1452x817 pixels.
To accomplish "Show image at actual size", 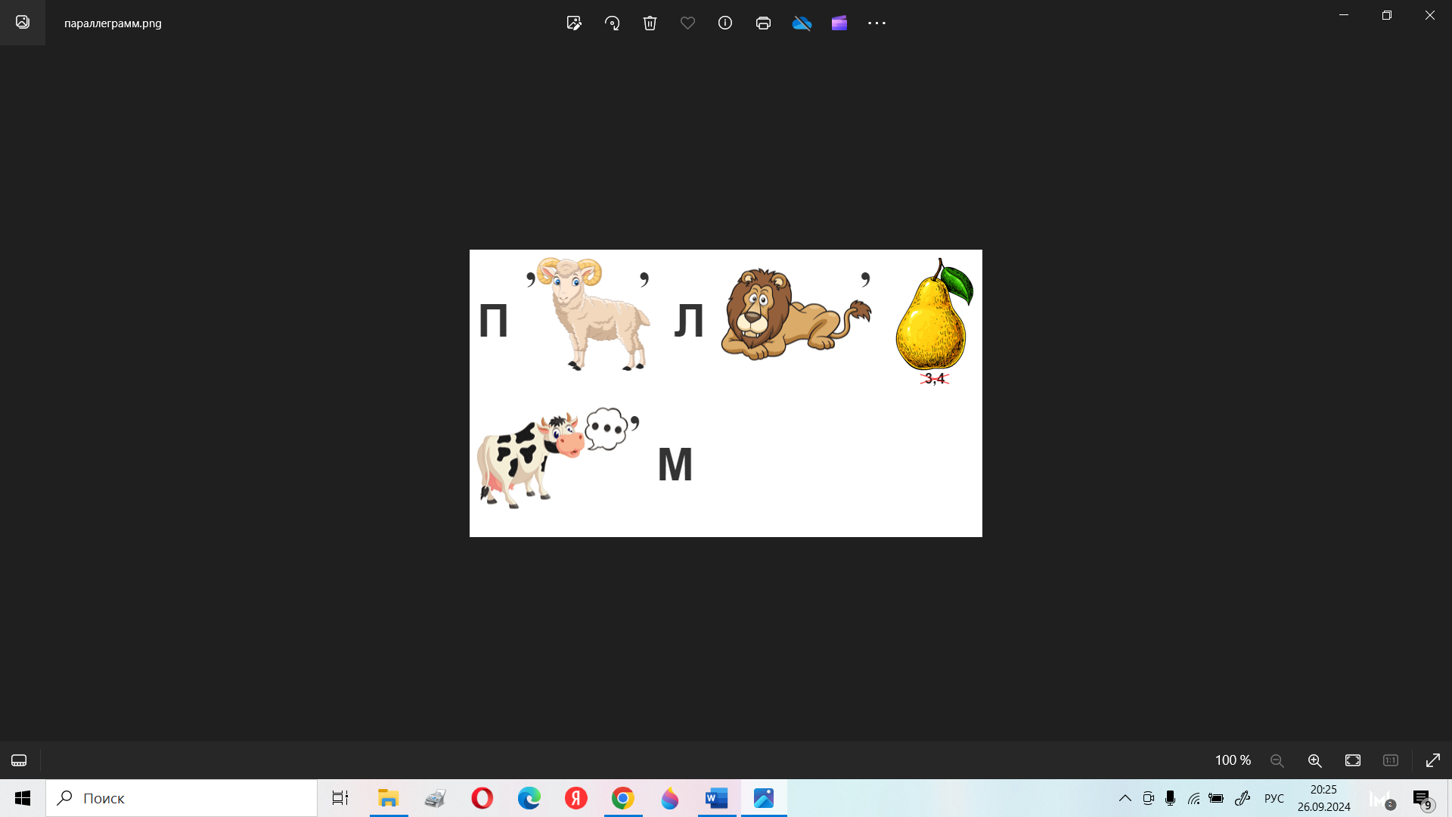I will (1391, 760).
